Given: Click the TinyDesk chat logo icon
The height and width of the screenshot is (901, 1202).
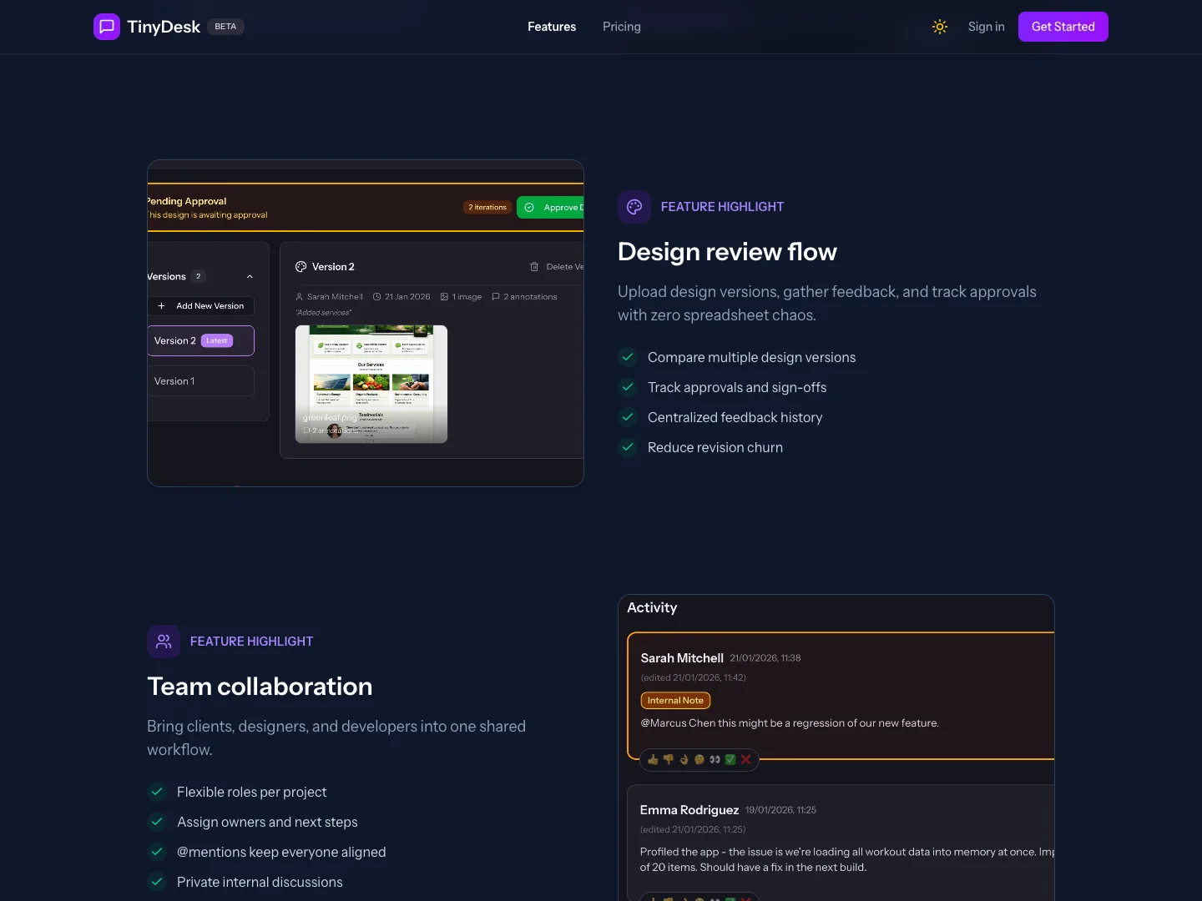Looking at the screenshot, I should tap(107, 27).
